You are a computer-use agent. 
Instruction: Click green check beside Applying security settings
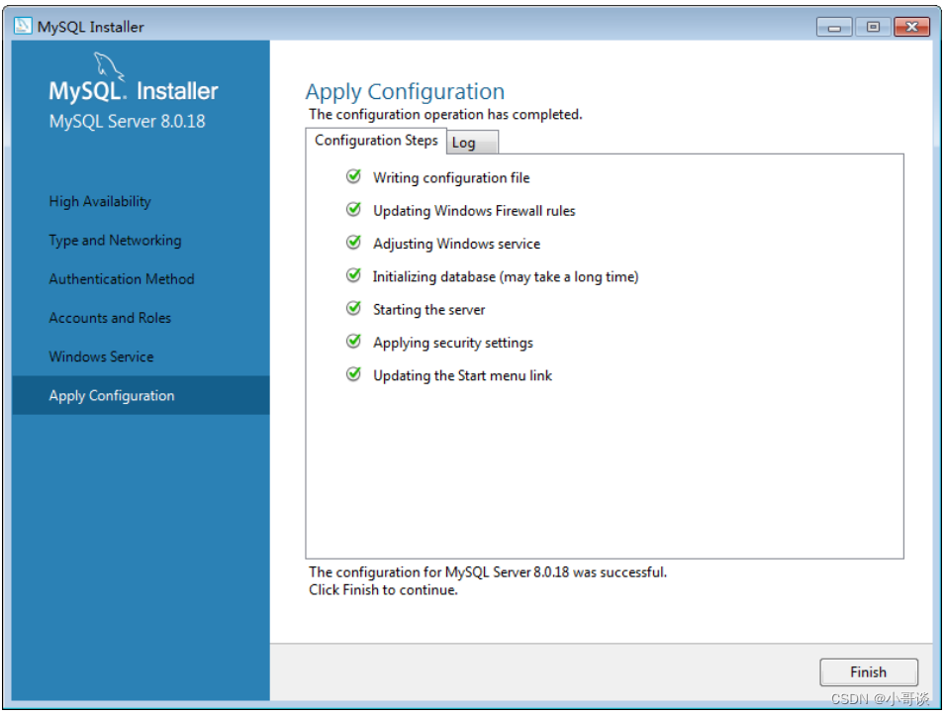point(354,342)
